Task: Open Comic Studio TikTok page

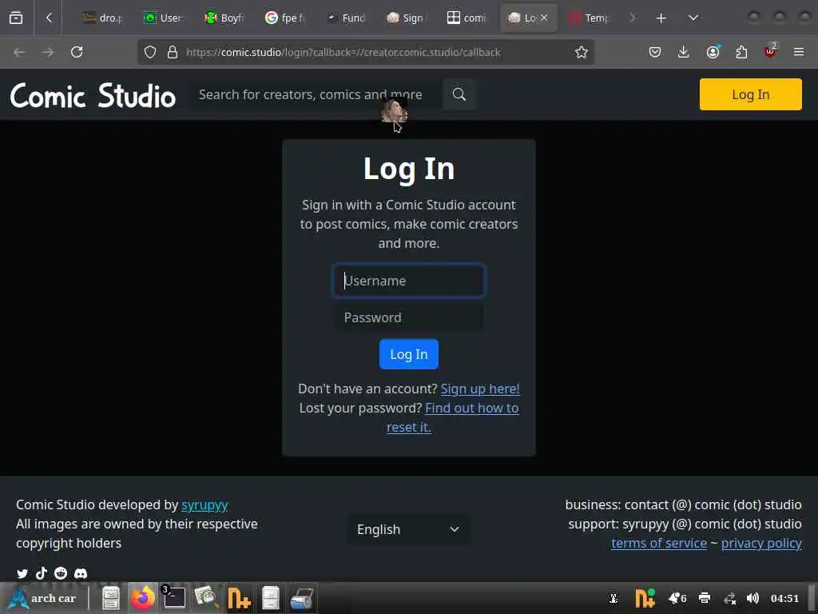Action: 42,573
